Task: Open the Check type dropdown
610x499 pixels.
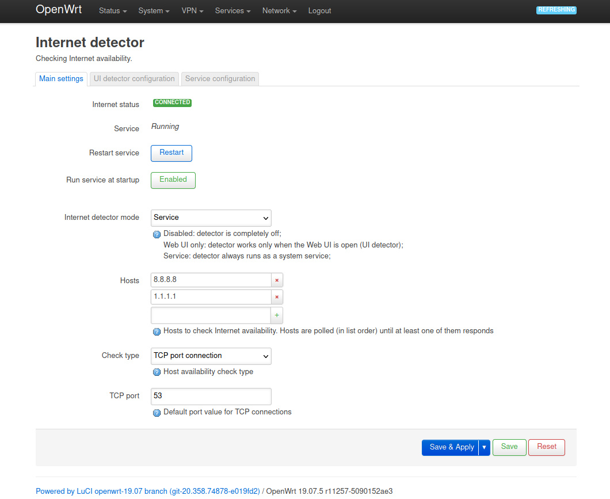Action: (211, 356)
